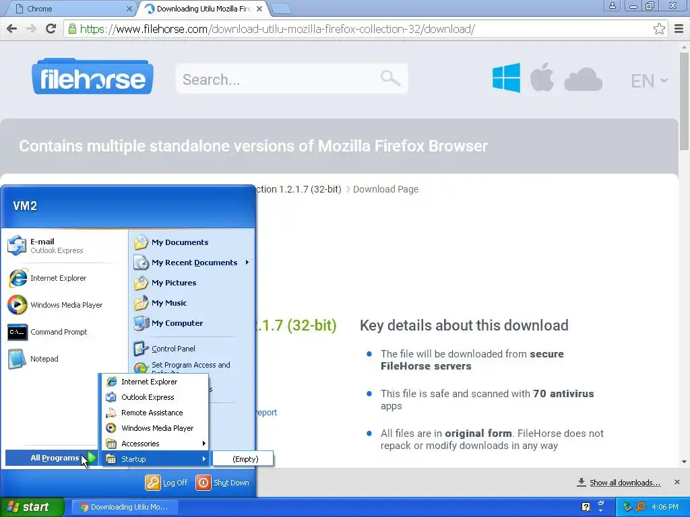Select the Downloading Utilu Mozilla tab
The height and width of the screenshot is (517, 690).
coord(202,9)
